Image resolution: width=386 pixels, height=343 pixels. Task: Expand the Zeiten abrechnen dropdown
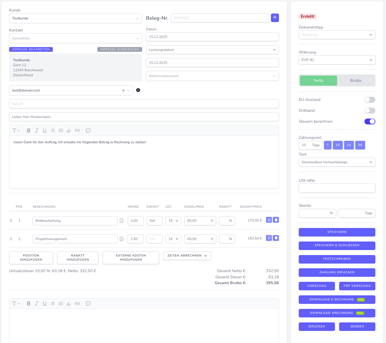[187, 256]
